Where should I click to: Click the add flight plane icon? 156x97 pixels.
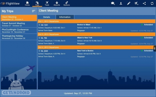point(136,3)
